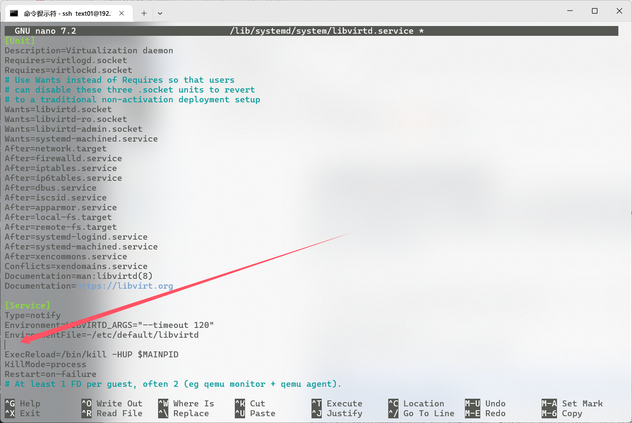Minimize the terminal window
The image size is (632, 423).
(x=570, y=11)
